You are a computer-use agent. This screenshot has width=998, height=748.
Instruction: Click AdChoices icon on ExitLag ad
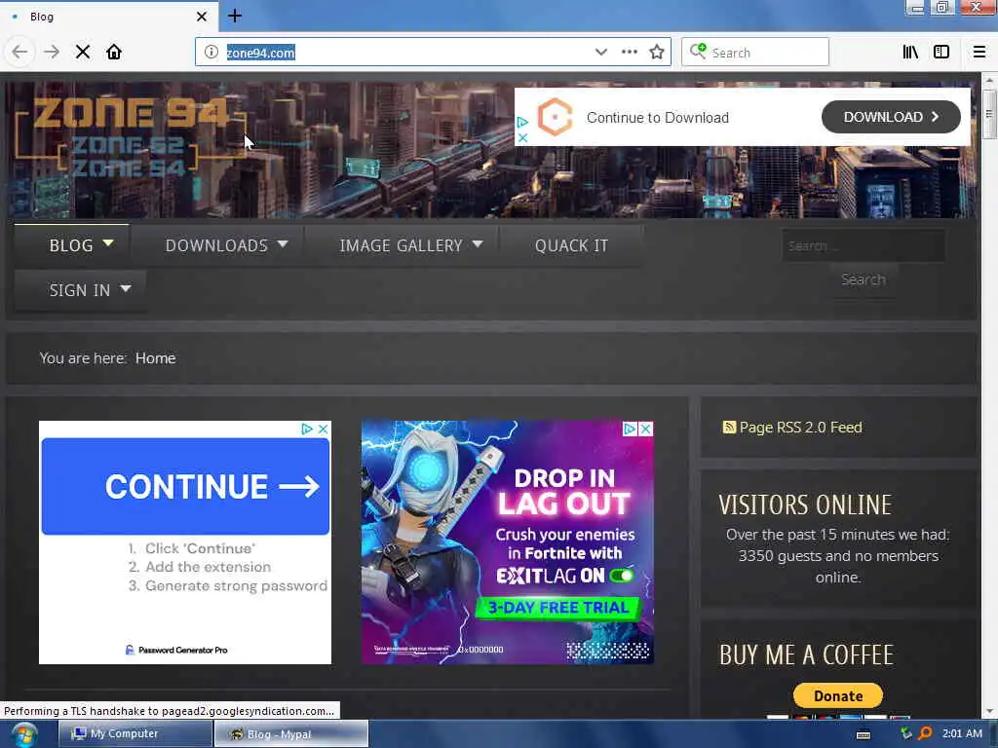[630, 430]
